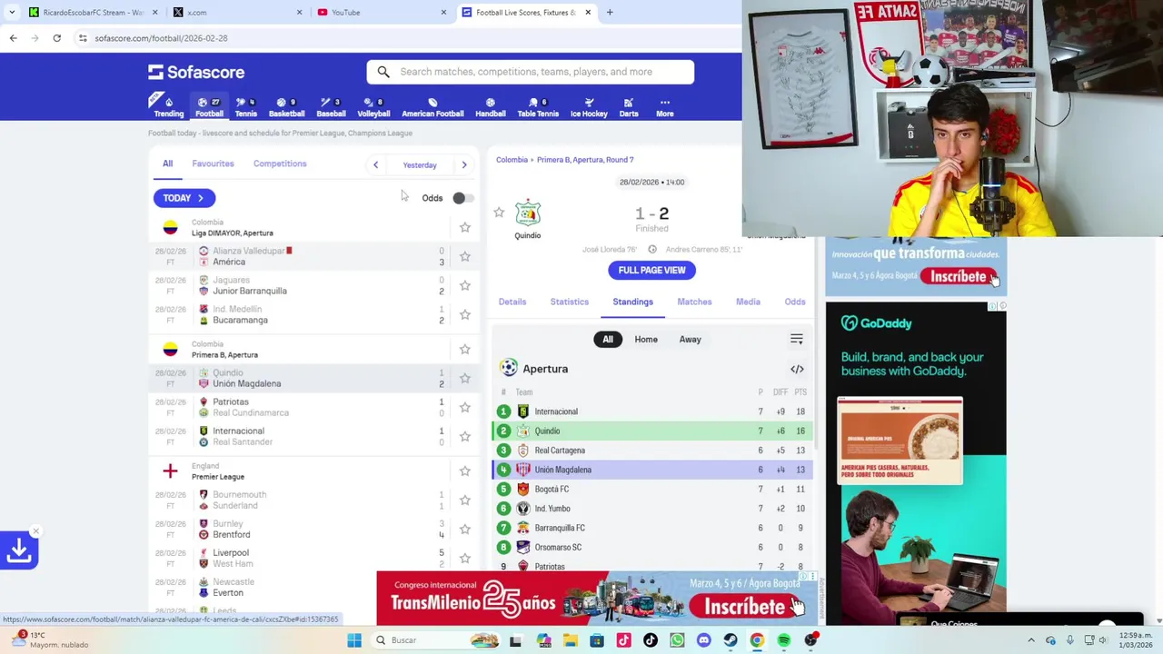The height and width of the screenshot is (654, 1163).
Task: Open the Ice Hockey category
Action: click(589, 106)
